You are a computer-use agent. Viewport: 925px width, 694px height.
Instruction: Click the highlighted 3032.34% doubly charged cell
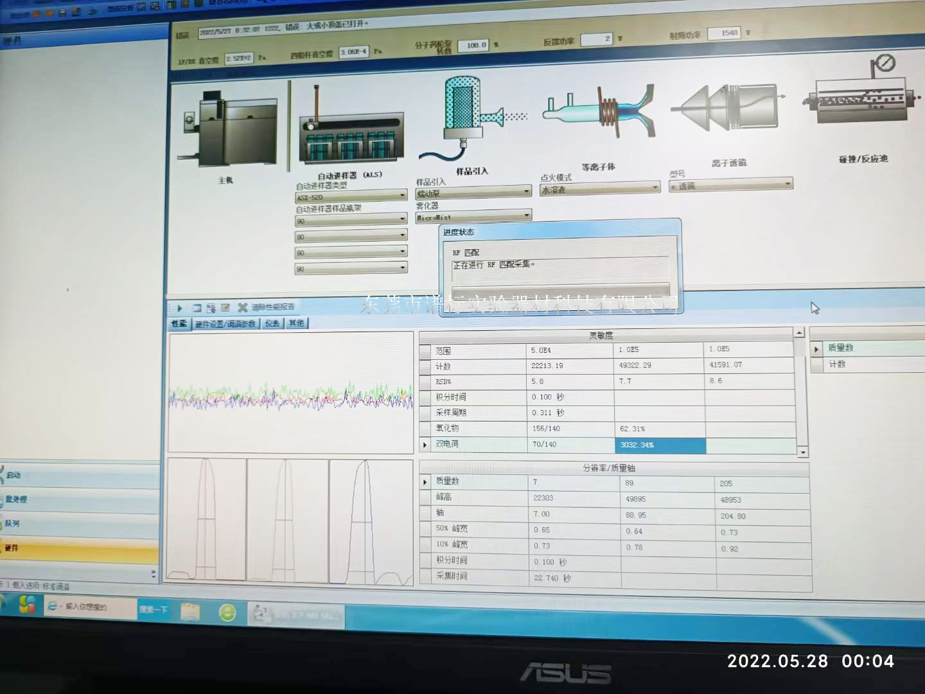660,445
